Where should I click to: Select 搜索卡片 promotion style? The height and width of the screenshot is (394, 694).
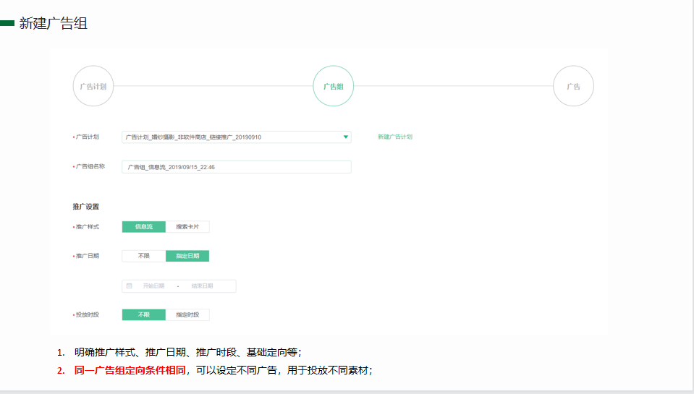click(187, 227)
